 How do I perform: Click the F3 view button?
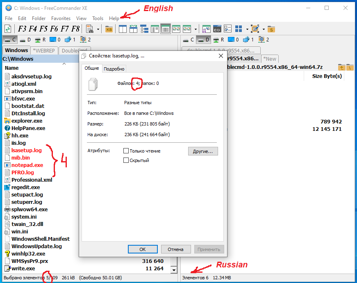click(x=22, y=29)
